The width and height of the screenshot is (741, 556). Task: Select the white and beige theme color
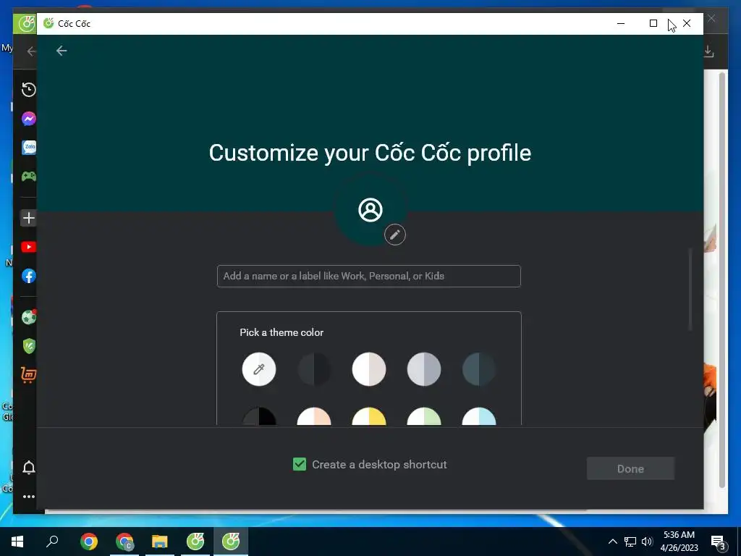(x=369, y=369)
